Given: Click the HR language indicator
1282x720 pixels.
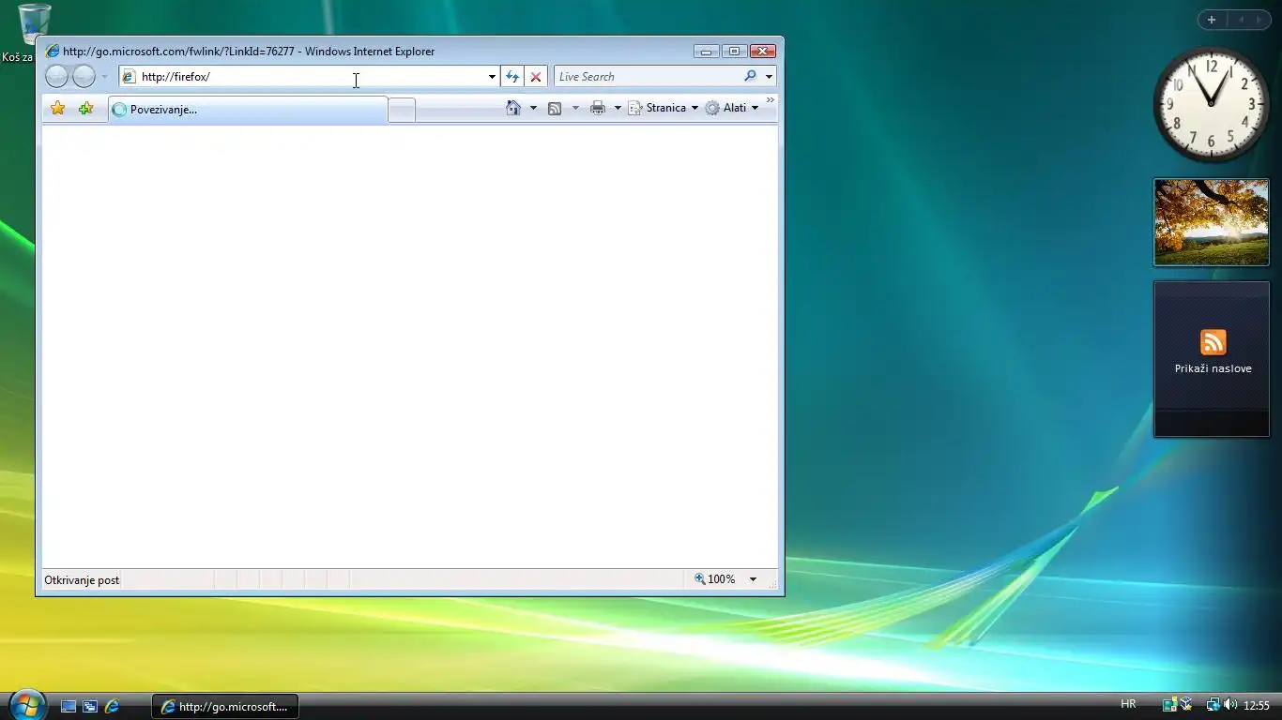Looking at the screenshot, I should (1128, 704).
